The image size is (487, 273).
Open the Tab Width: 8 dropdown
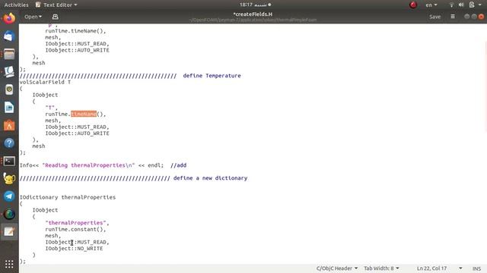coord(381,268)
